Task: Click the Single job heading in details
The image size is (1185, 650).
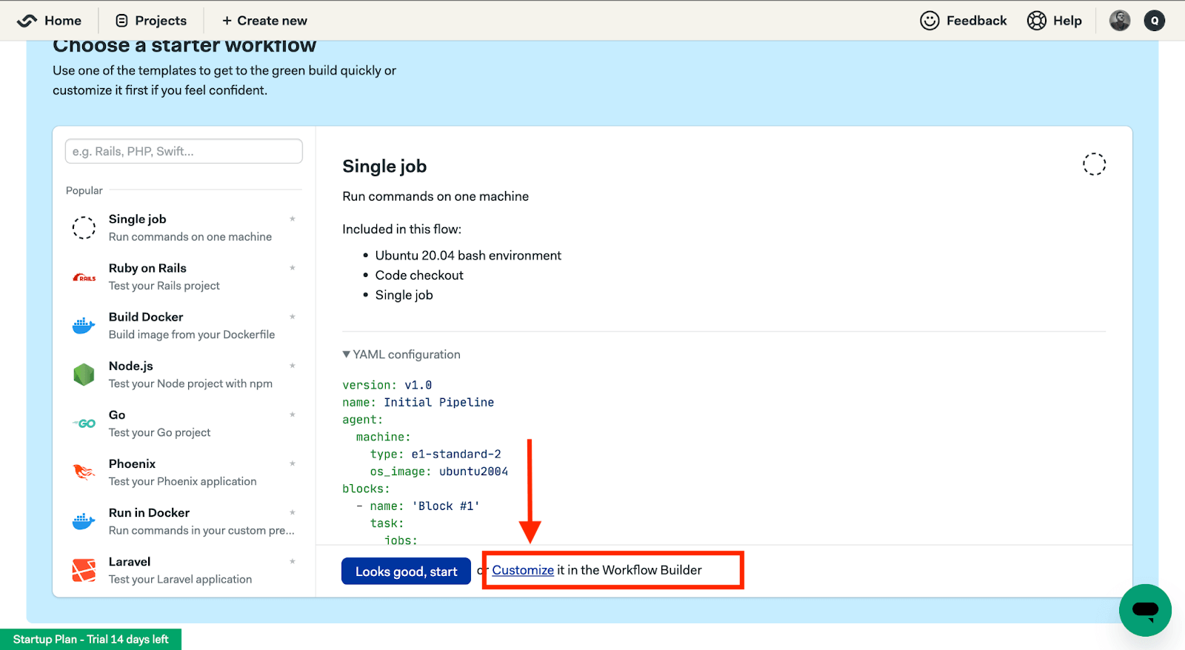Action: point(384,167)
